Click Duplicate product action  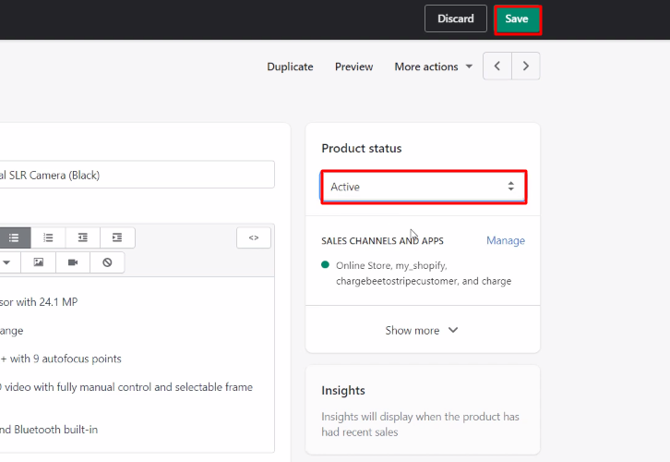coord(290,67)
